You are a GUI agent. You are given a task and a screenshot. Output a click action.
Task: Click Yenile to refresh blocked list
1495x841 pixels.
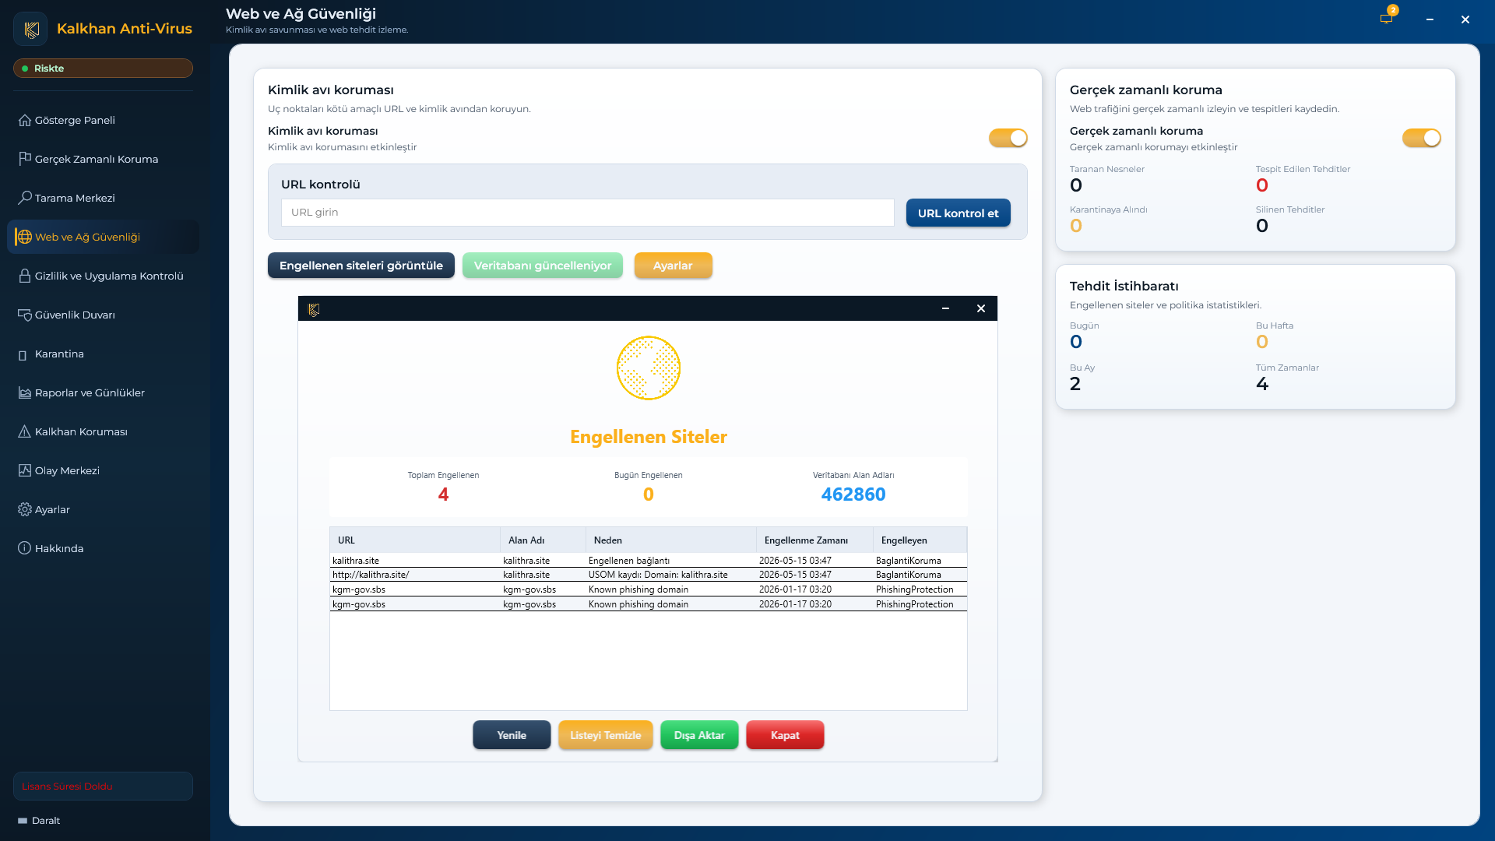(x=512, y=735)
